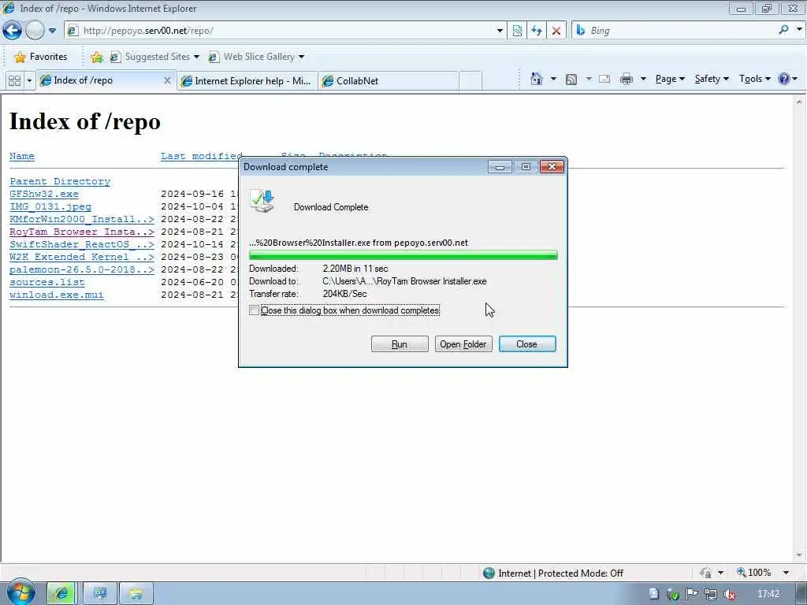
Task: Open winload.exe.mui link
Action: (x=57, y=295)
